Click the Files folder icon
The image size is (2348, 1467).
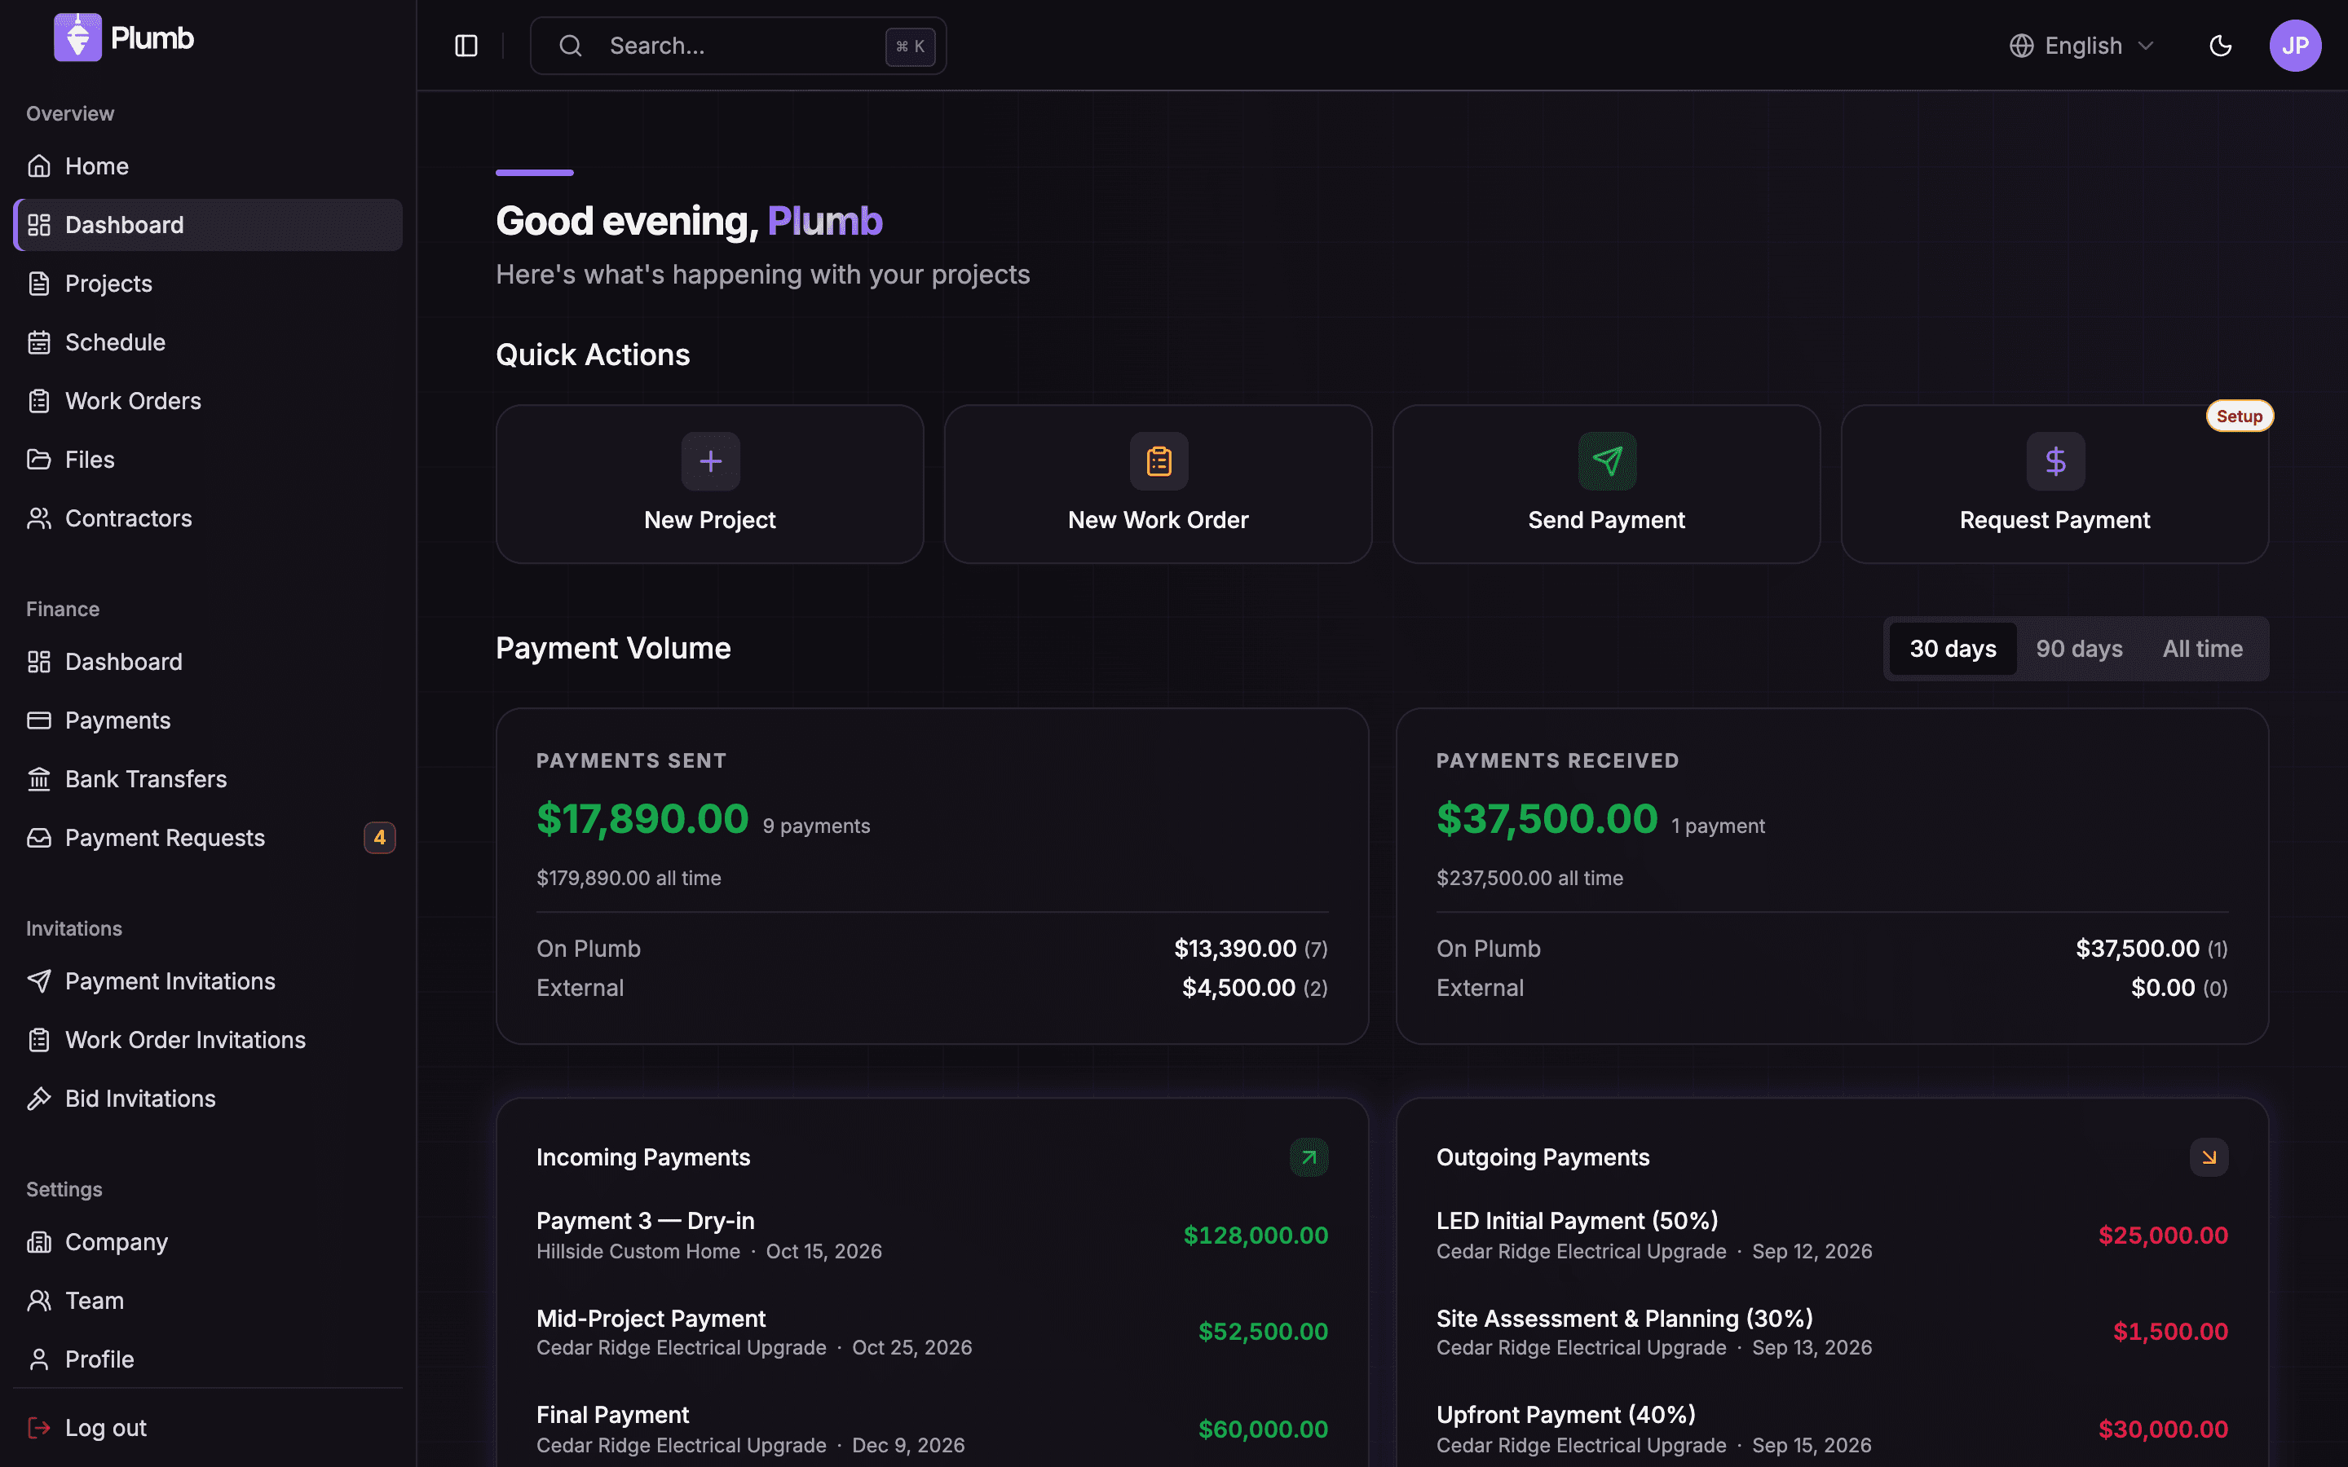pyautogui.click(x=39, y=460)
